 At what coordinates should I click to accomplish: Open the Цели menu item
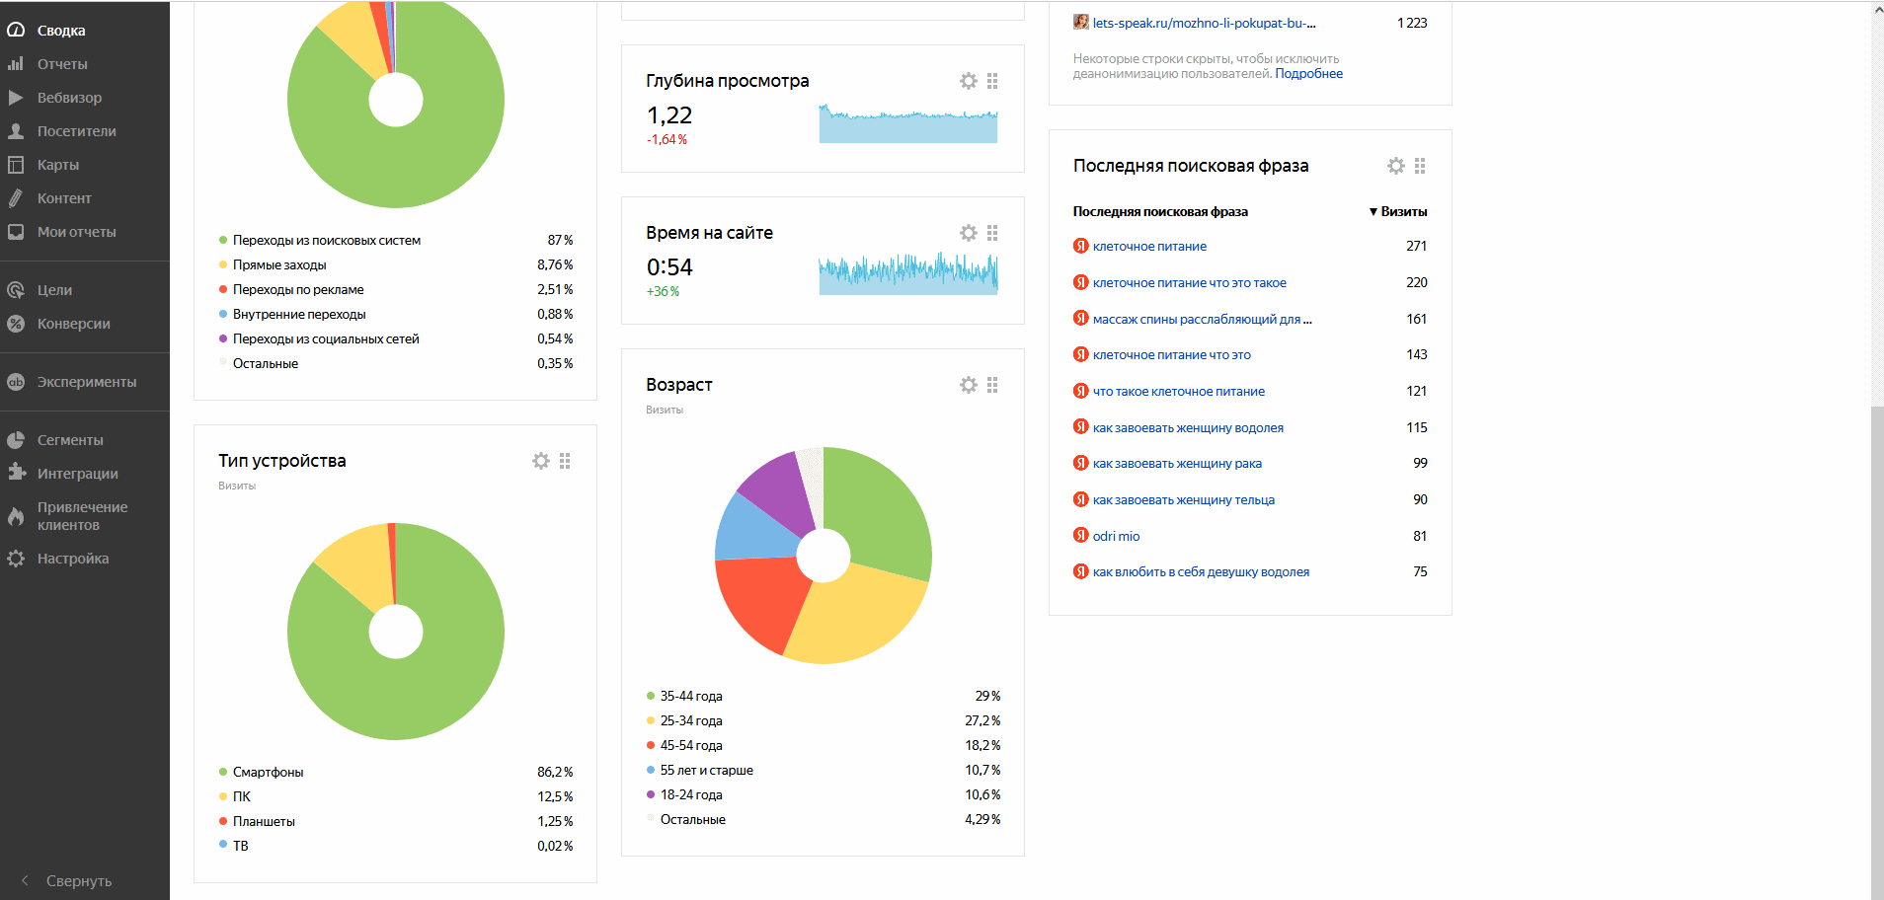point(54,290)
